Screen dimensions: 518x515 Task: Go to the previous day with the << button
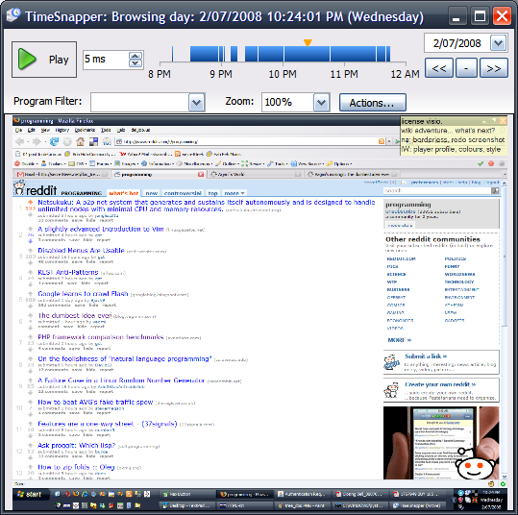tap(439, 68)
